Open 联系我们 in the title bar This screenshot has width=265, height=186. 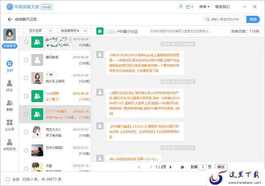tap(223, 7)
